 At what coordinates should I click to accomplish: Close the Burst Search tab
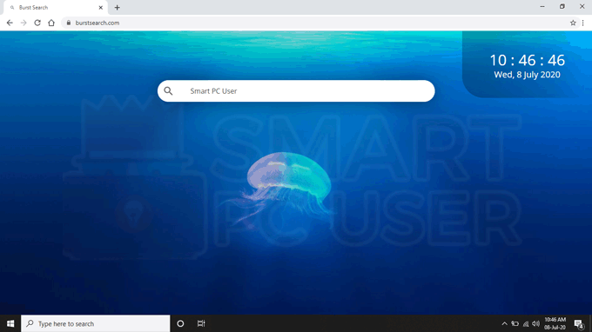pyautogui.click(x=101, y=8)
